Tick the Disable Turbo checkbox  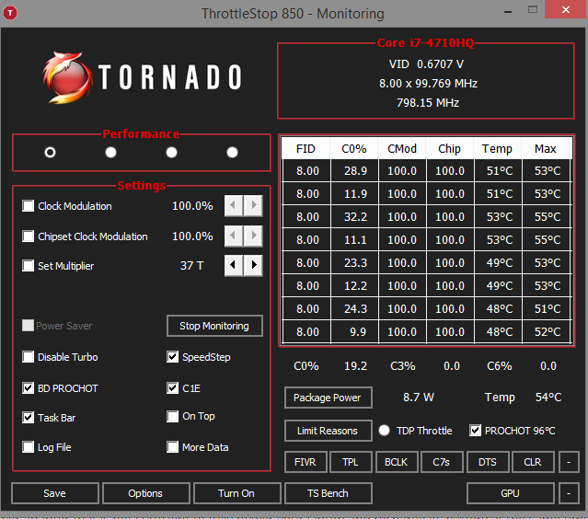click(29, 357)
